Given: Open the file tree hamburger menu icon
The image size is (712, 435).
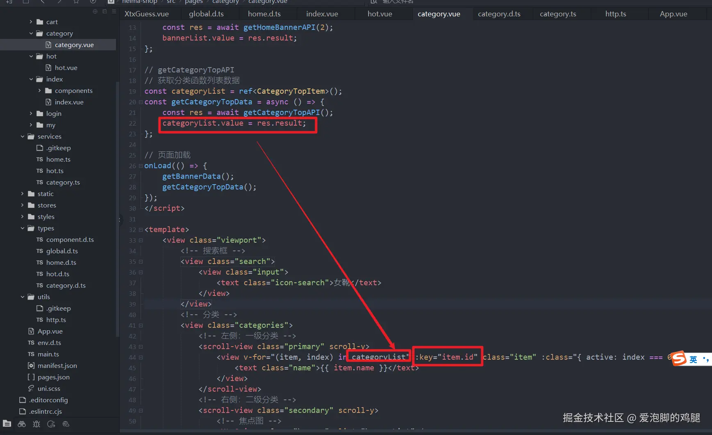Looking at the screenshot, I should pos(114,11).
